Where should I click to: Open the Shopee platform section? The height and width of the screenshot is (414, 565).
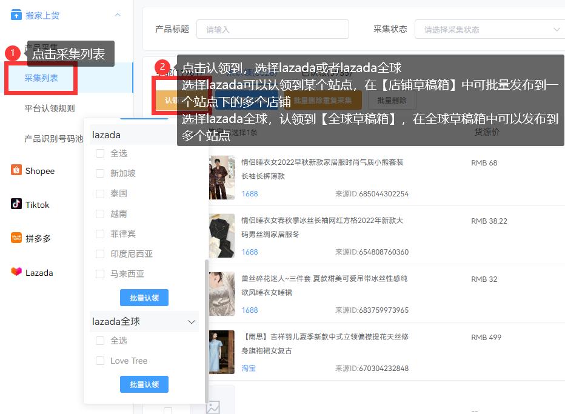pos(41,171)
